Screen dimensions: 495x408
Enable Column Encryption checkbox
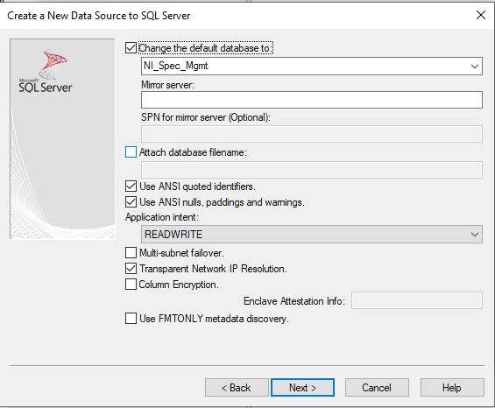click(x=131, y=285)
